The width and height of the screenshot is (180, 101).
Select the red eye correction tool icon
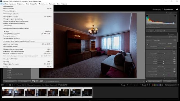tap(154, 31)
